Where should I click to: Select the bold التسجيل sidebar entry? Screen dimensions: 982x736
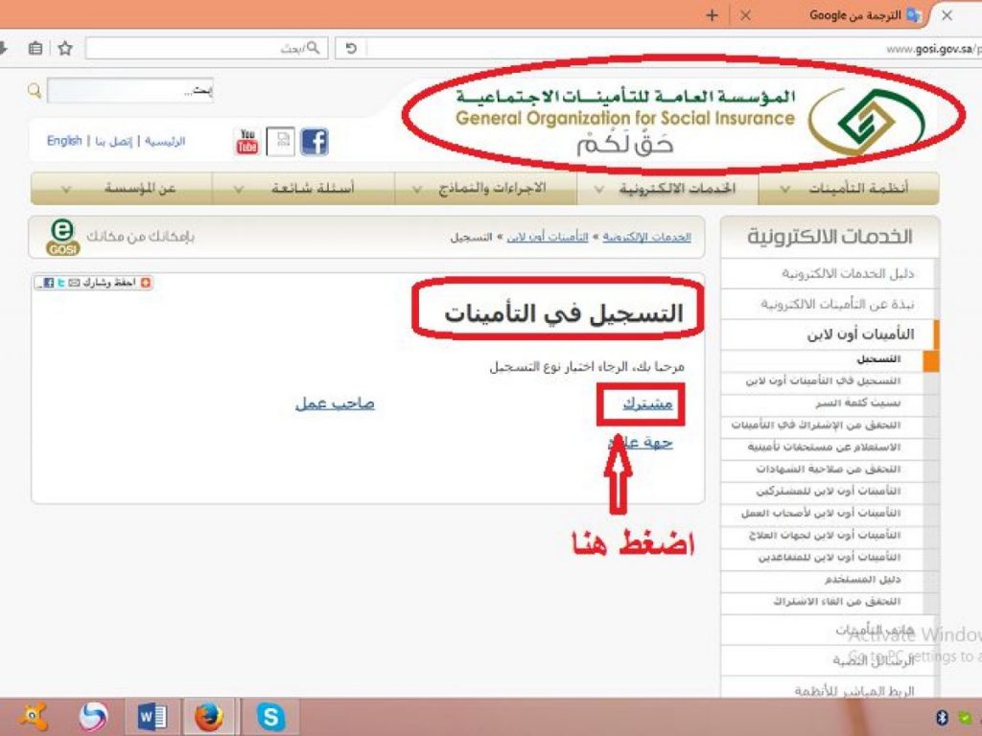point(878,359)
